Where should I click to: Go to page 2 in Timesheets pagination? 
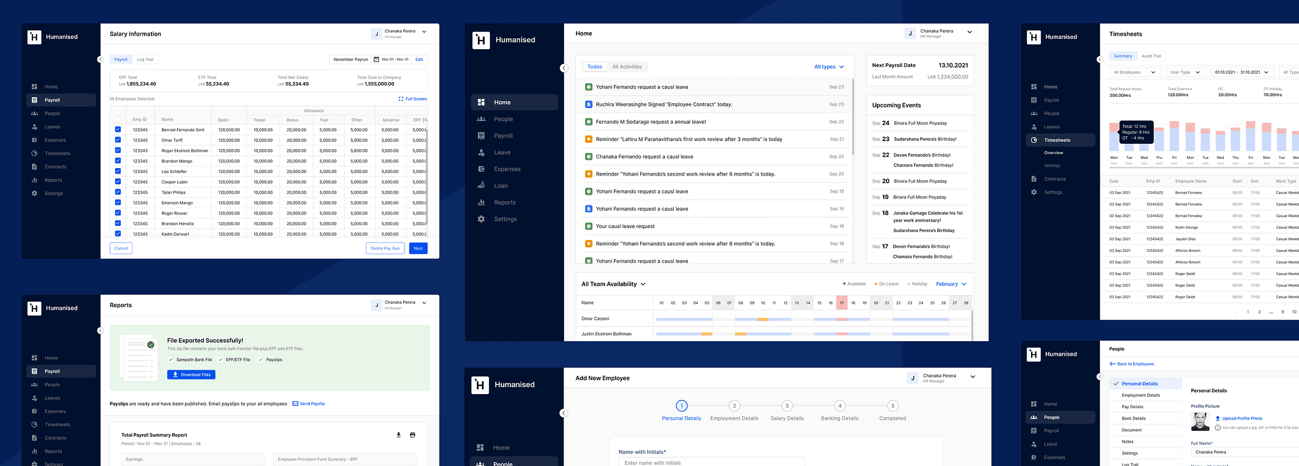click(1259, 312)
